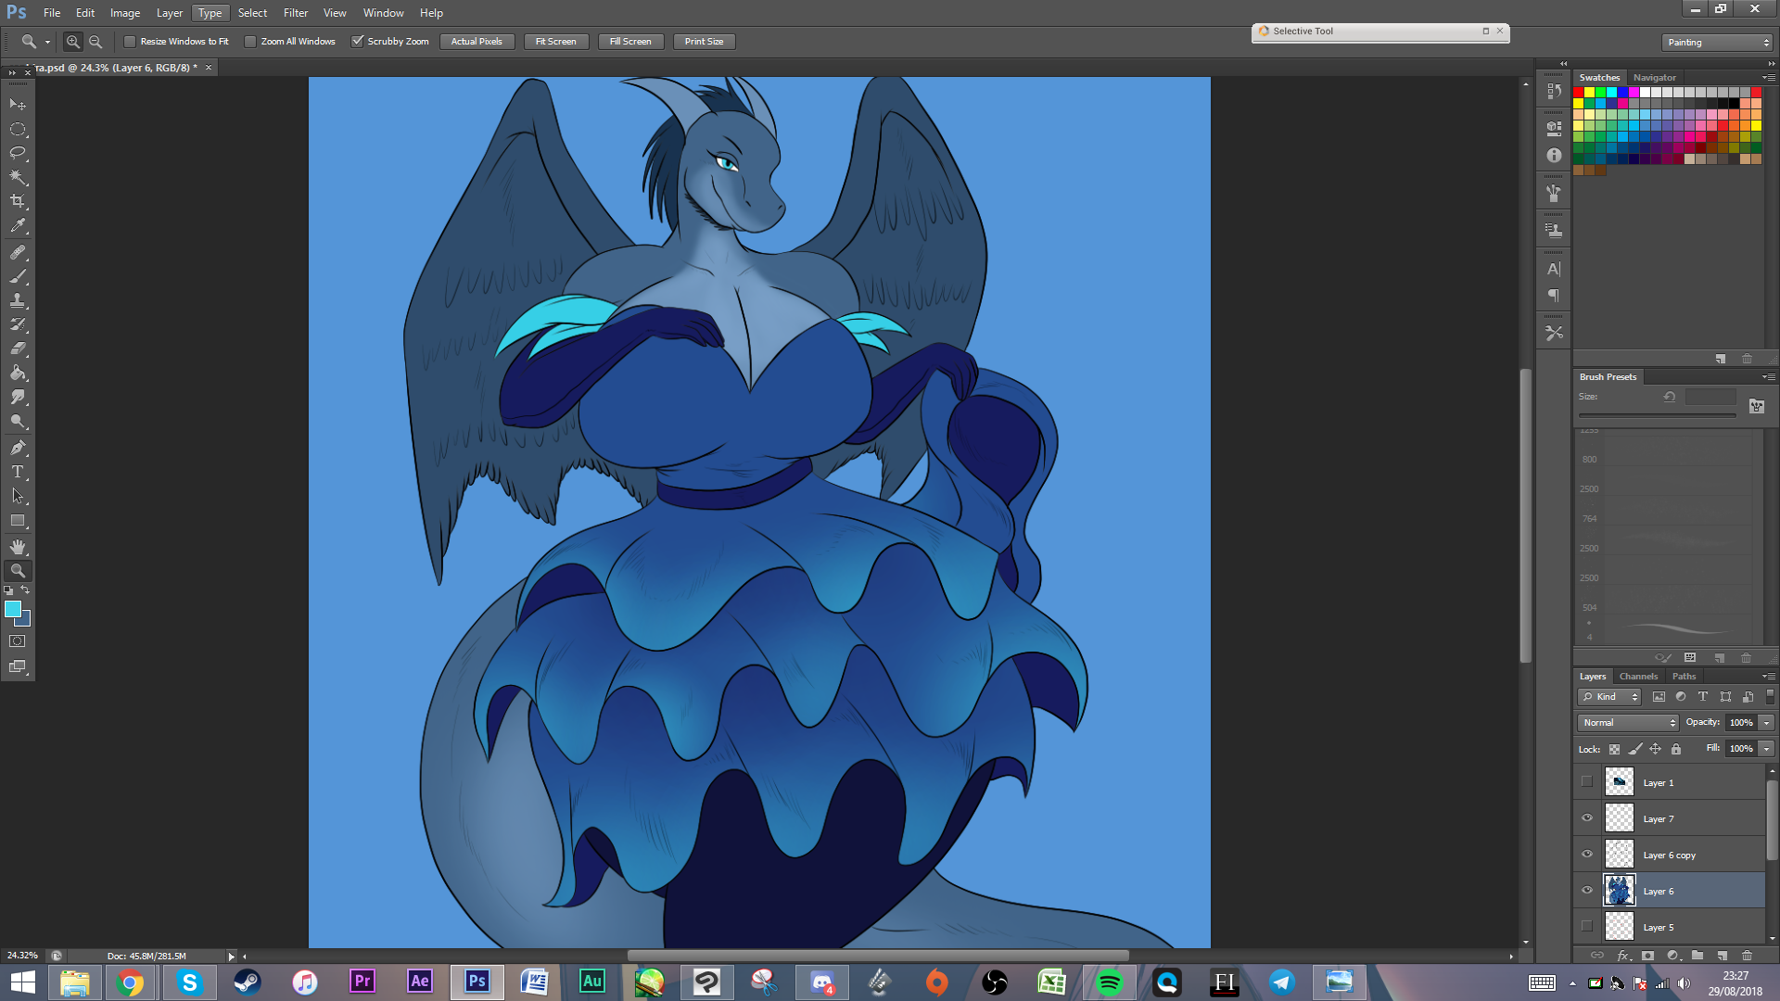Create a new layer icon
The height and width of the screenshot is (1001, 1780).
click(x=1722, y=955)
